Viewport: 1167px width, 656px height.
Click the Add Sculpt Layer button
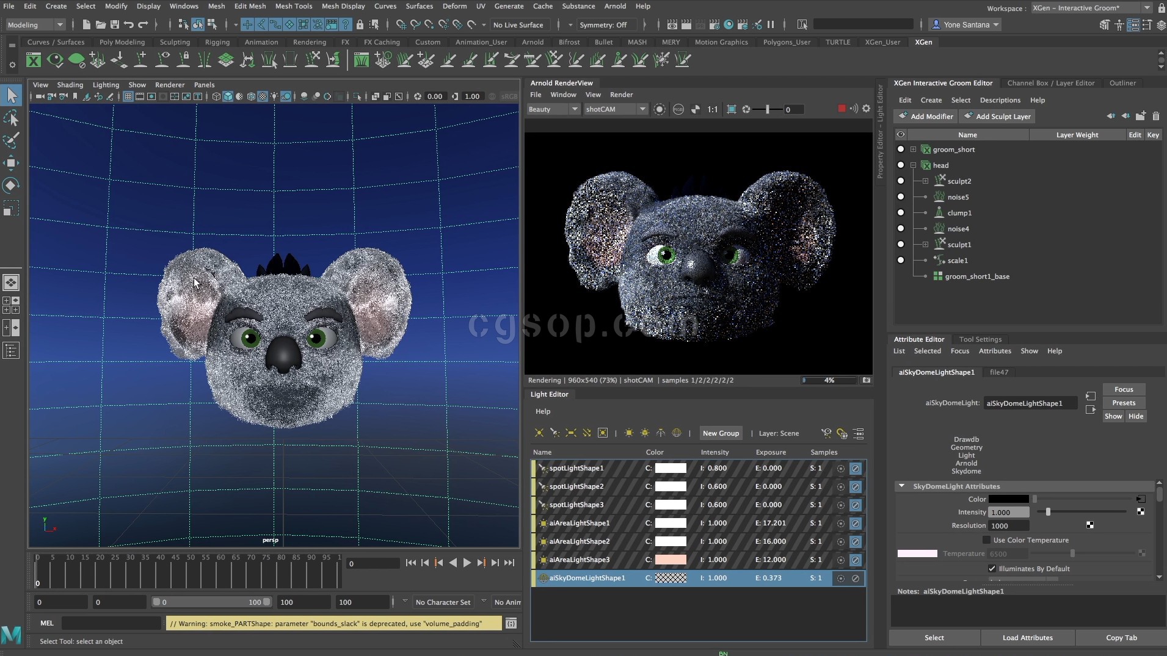point(997,117)
